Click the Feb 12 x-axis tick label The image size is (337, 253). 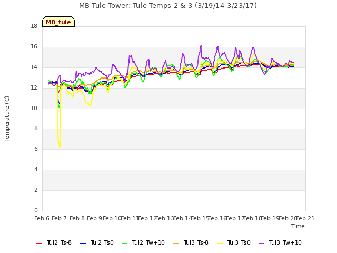tap(147, 218)
